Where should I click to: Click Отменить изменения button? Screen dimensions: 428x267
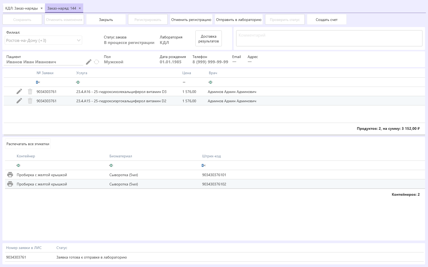tap(64, 20)
